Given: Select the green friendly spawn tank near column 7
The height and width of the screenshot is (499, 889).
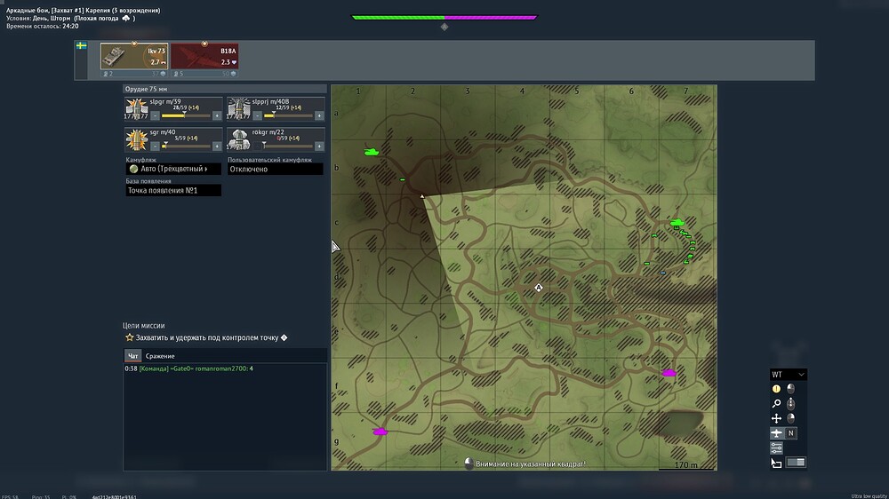Looking at the screenshot, I should tap(677, 223).
